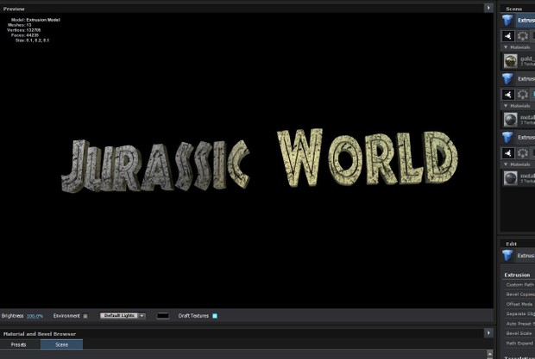Click the Custom Path property row
Viewport: 535px width, 359px height.
pyautogui.click(x=518, y=285)
